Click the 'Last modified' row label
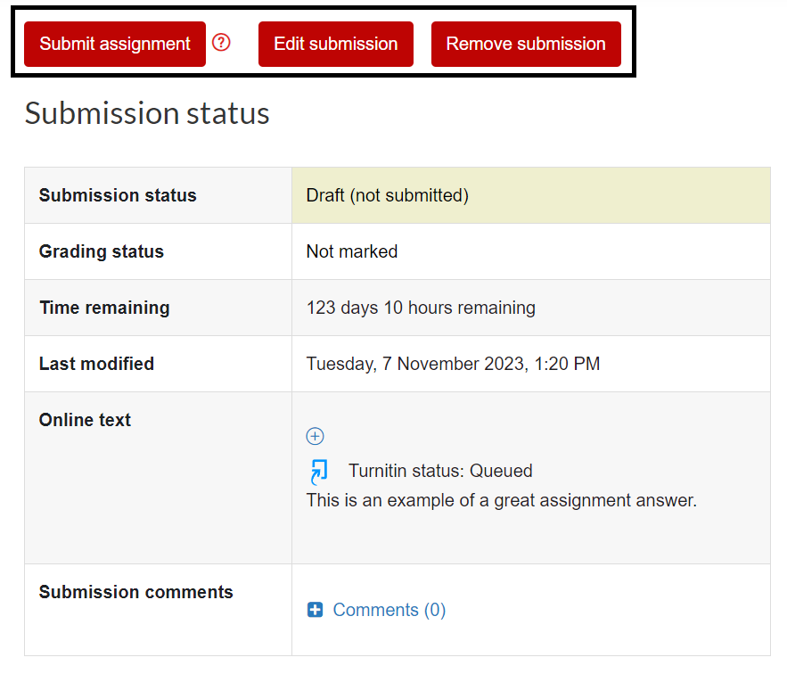 tap(96, 364)
